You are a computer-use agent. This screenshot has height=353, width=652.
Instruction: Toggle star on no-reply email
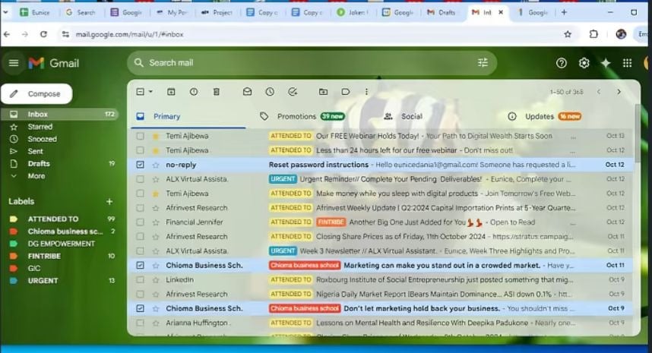point(156,165)
